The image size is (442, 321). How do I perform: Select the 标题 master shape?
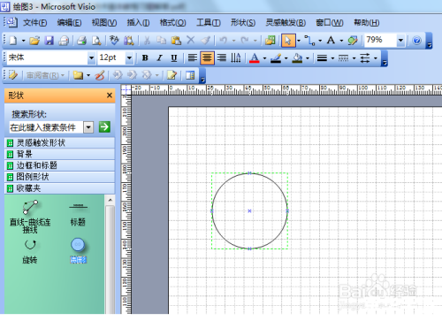tap(78, 214)
